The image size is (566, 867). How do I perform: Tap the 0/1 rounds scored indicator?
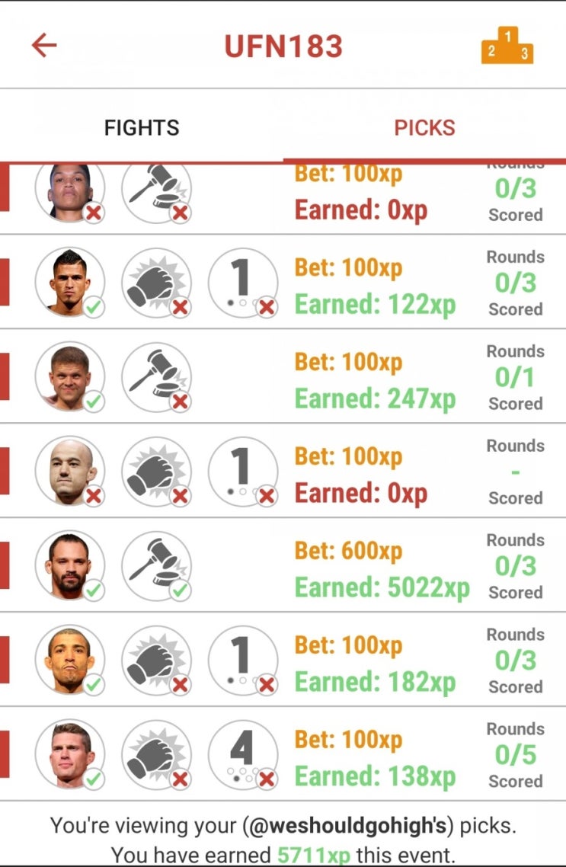(515, 378)
